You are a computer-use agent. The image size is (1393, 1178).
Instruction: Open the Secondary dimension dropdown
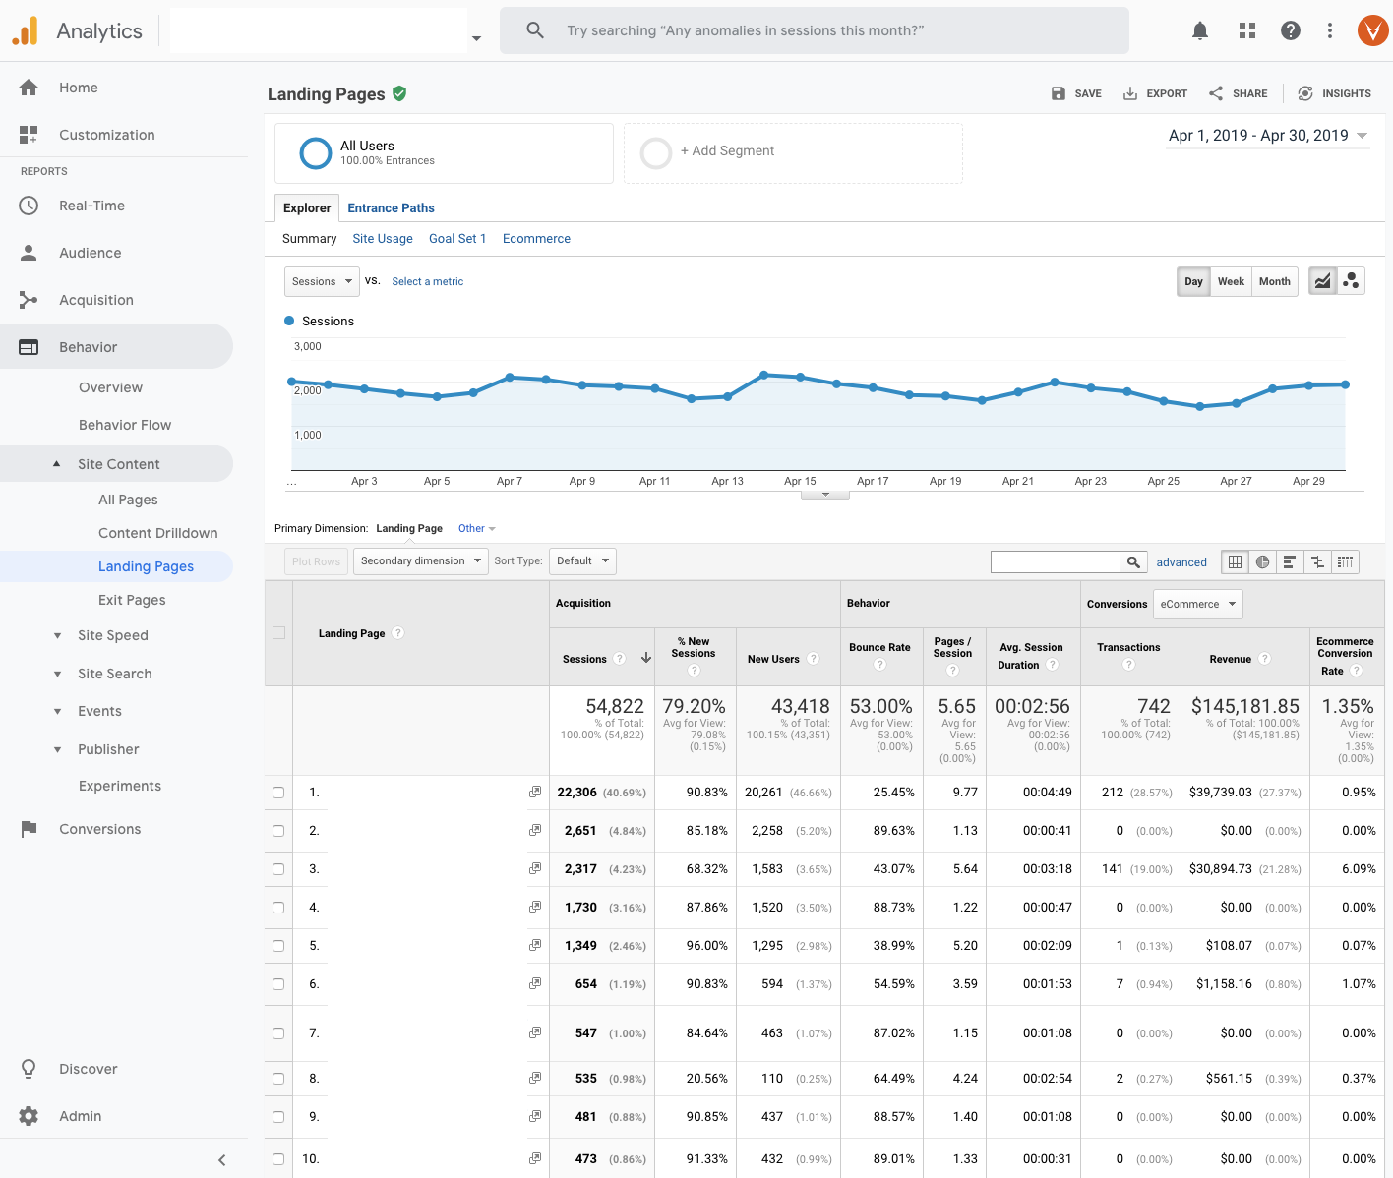pyautogui.click(x=420, y=561)
